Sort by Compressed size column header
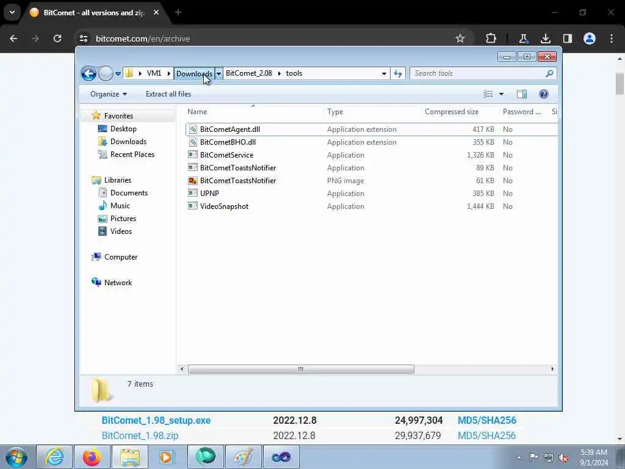 tap(460, 112)
